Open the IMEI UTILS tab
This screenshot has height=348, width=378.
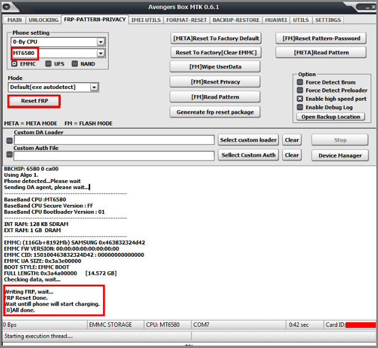(x=146, y=20)
